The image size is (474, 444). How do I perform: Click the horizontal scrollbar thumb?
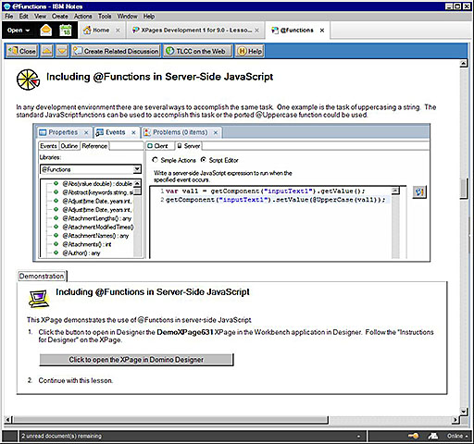point(169,419)
